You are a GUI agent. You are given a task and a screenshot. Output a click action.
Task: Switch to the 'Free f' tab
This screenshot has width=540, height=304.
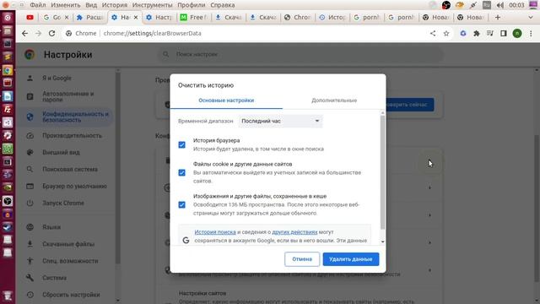tap(194, 17)
